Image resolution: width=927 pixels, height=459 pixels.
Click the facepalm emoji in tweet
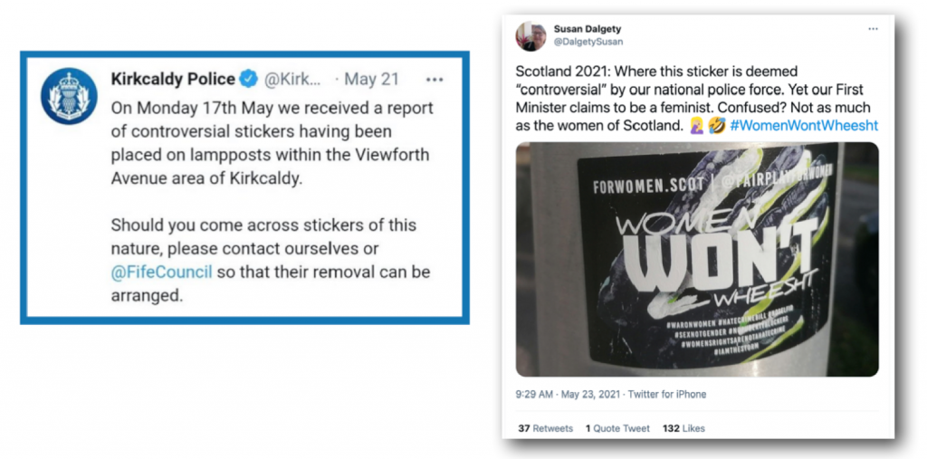pos(696,126)
